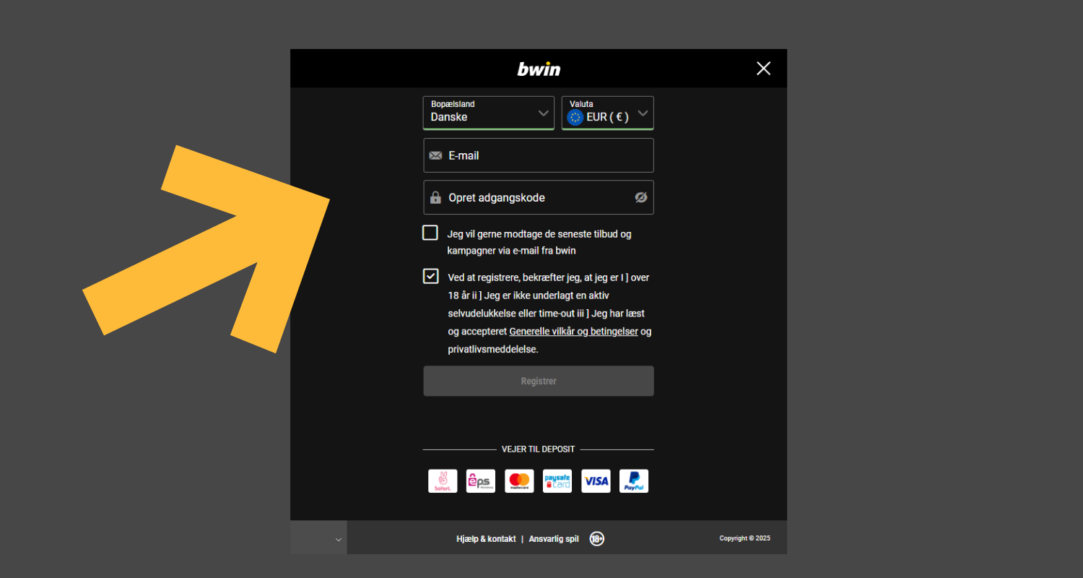Screen dimensions: 1083x578
Task: Open the Valuta currency dropdown
Action: point(608,113)
